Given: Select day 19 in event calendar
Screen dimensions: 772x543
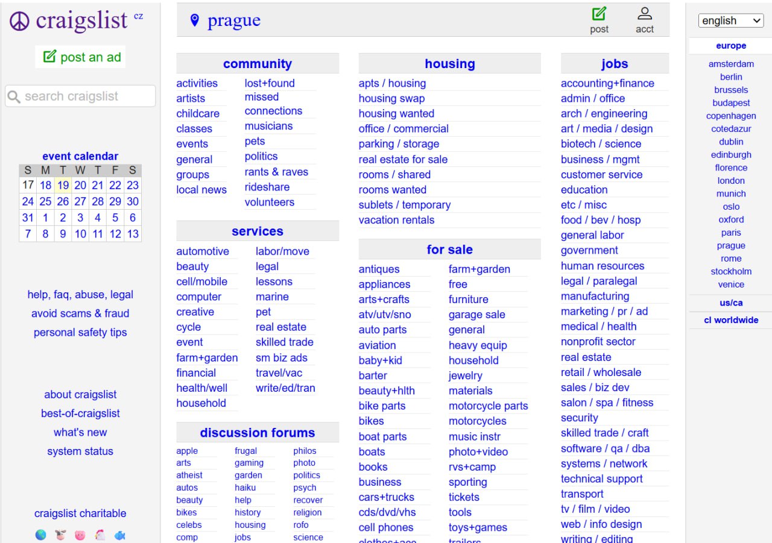Looking at the screenshot, I should pos(63,185).
